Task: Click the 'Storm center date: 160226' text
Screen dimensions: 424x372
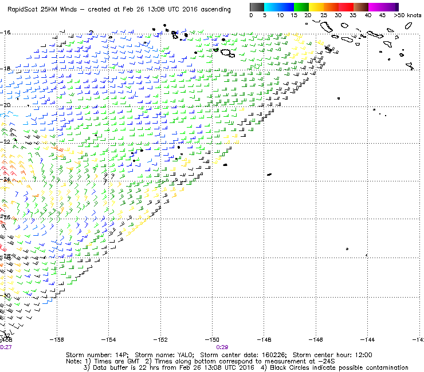Action: [244, 355]
